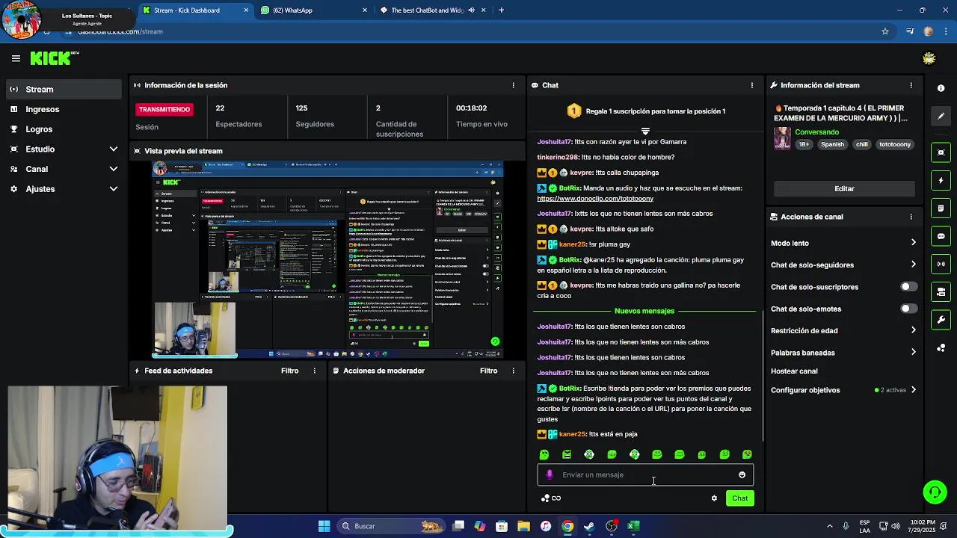
Task: Click the camera panel icon in right toolbar
Action: pos(941,292)
